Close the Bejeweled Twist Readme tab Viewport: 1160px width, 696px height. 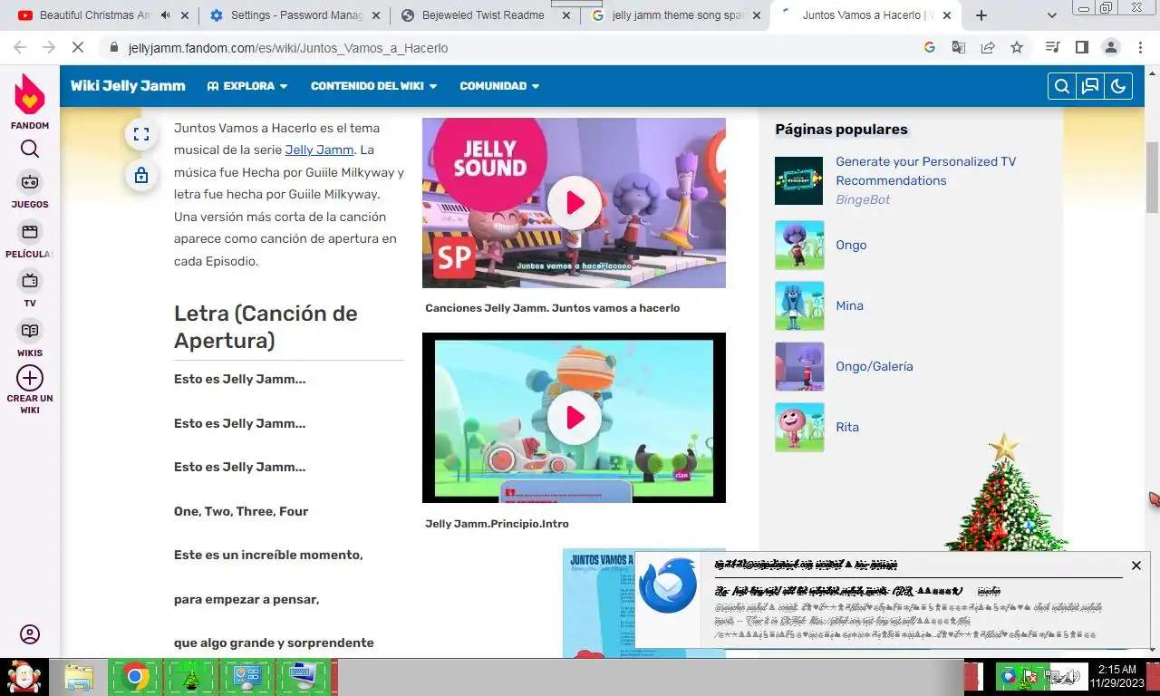tap(565, 15)
